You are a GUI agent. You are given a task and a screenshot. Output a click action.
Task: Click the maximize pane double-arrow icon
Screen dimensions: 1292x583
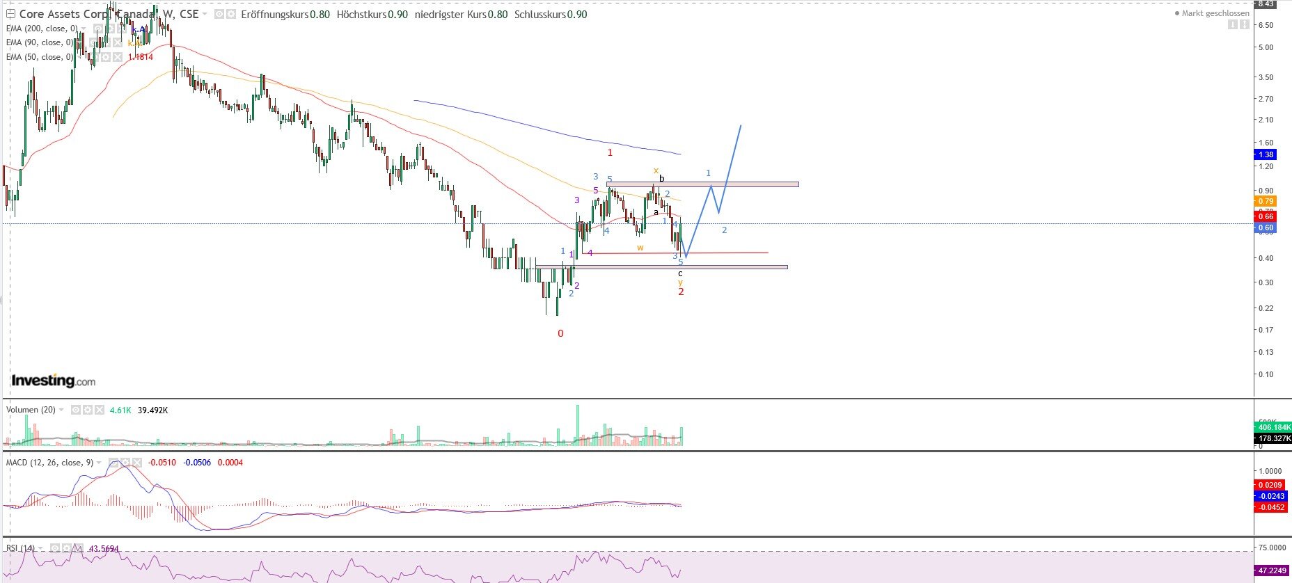(1245, 24)
